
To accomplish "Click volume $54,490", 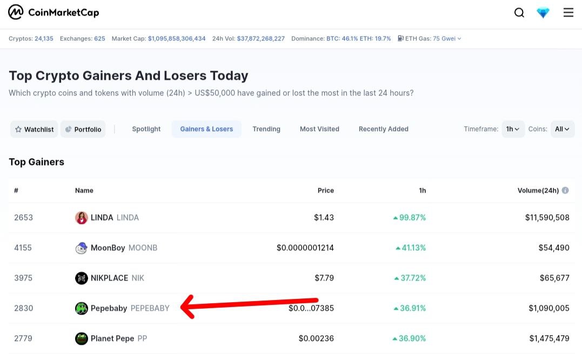I will point(554,248).
